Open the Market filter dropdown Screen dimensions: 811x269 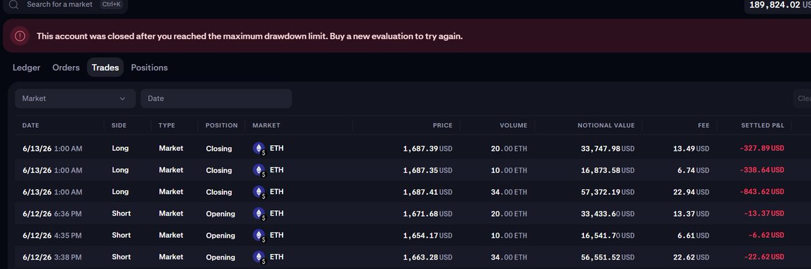(x=75, y=99)
